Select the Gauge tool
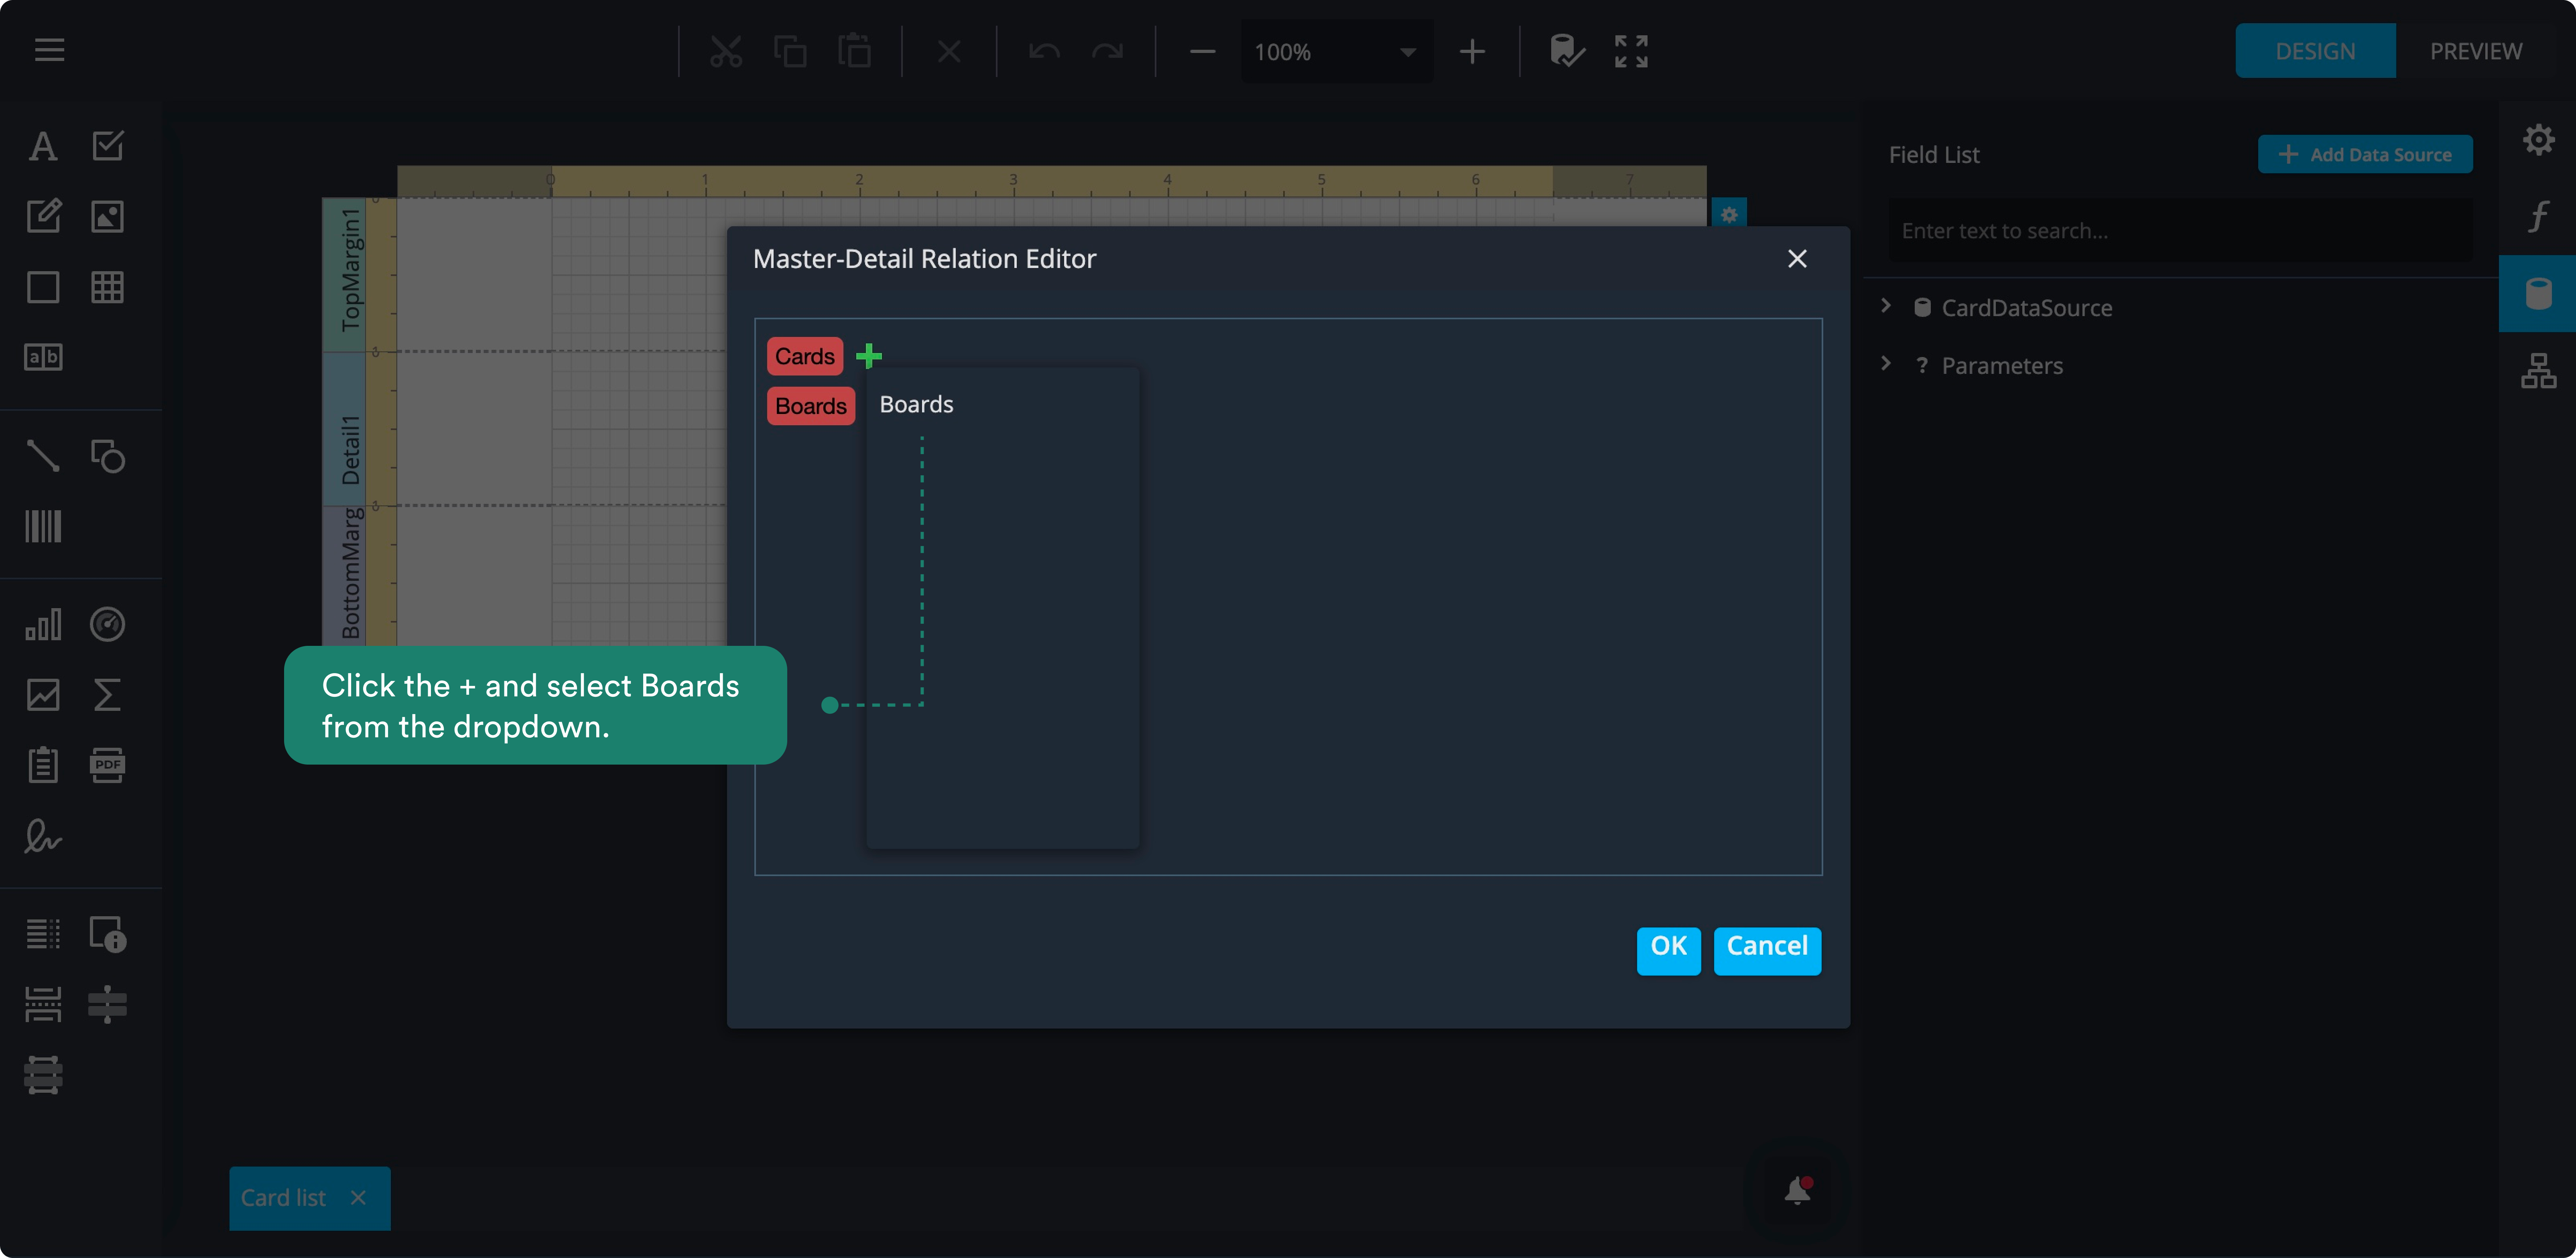 coord(107,624)
